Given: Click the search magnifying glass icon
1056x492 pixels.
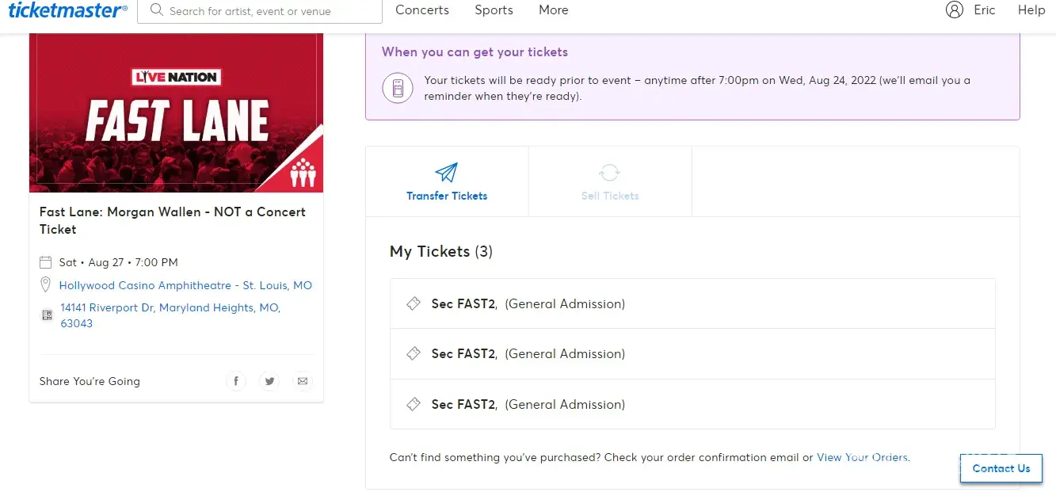Looking at the screenshot, I should (x=156, y=10).
